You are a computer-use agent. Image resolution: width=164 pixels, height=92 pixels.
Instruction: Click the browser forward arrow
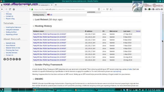click(6, 9)
